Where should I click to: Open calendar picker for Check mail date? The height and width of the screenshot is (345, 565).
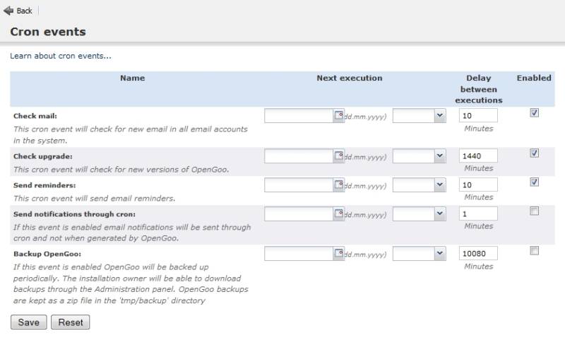click(x=339, y=115)
